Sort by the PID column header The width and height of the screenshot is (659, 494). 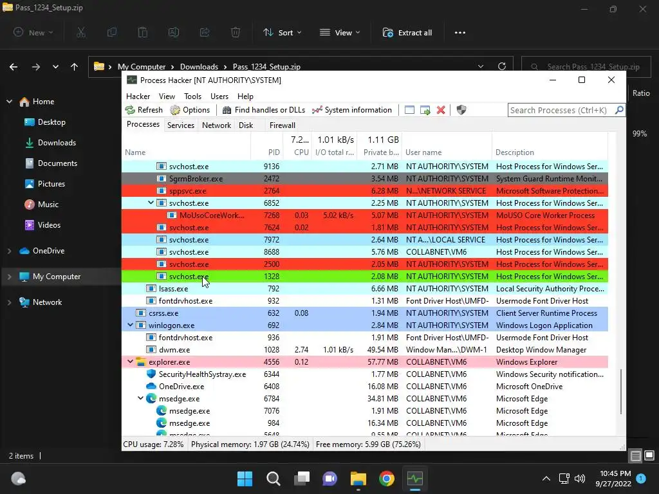pyautogui.click(x=267, y=152)
